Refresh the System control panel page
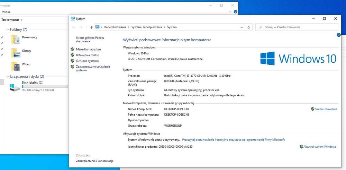Image resolution: width=346 pixels, height=170 pixels. click(249, 27)
